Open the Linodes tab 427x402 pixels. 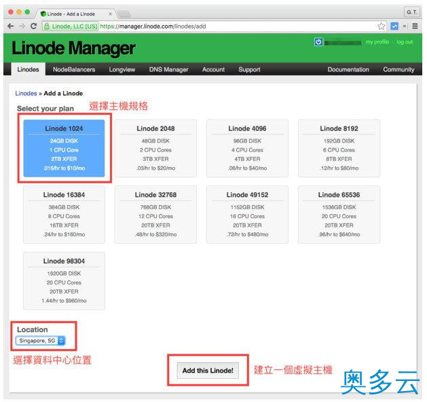(x=28, y=69)
